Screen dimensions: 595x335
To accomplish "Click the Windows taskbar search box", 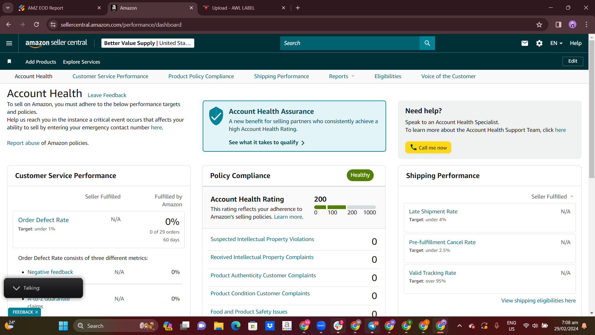I will 116,326.
